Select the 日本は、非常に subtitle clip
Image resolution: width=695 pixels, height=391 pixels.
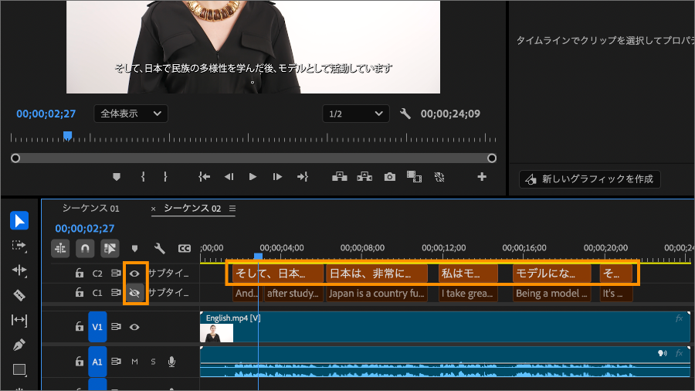point(377,274)
